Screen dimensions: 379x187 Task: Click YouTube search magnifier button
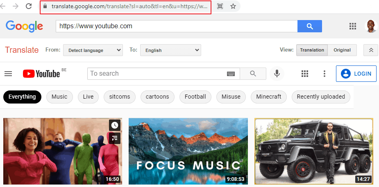click(x=253, y=74)
